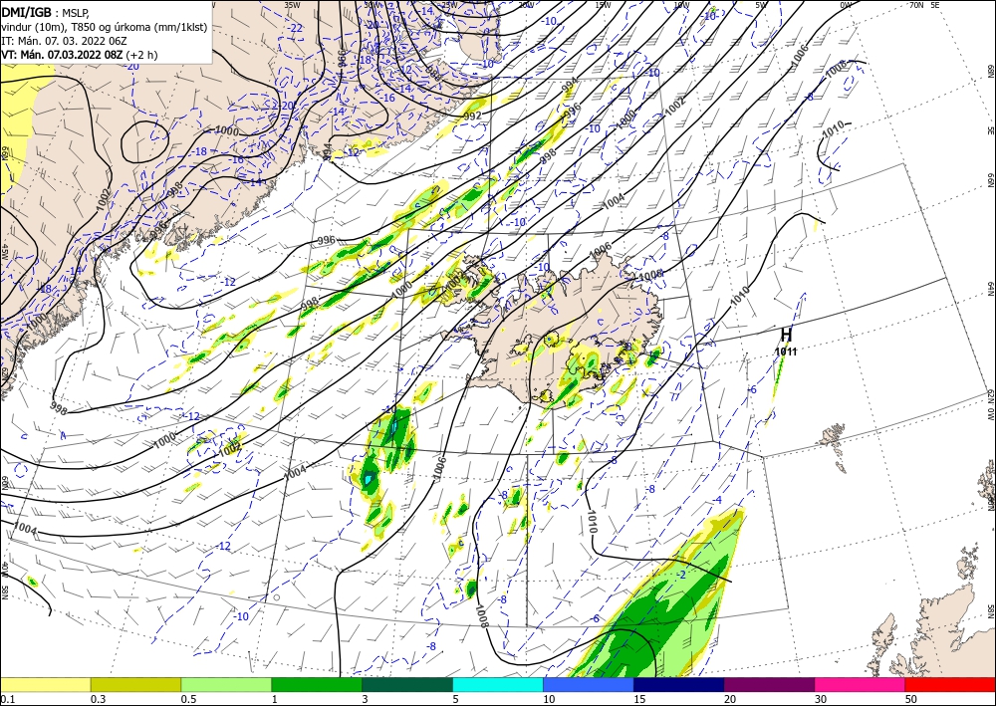Viewport: 996px width, 706px height.
Task: Click the legend value 0.1
Action: (x=6, y=699)
